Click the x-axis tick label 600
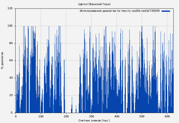The width and height of the screenshot is (179, 123). (167, 116)
